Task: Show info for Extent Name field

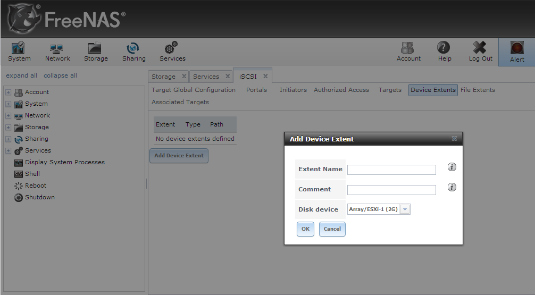Action: click(452, 167)
